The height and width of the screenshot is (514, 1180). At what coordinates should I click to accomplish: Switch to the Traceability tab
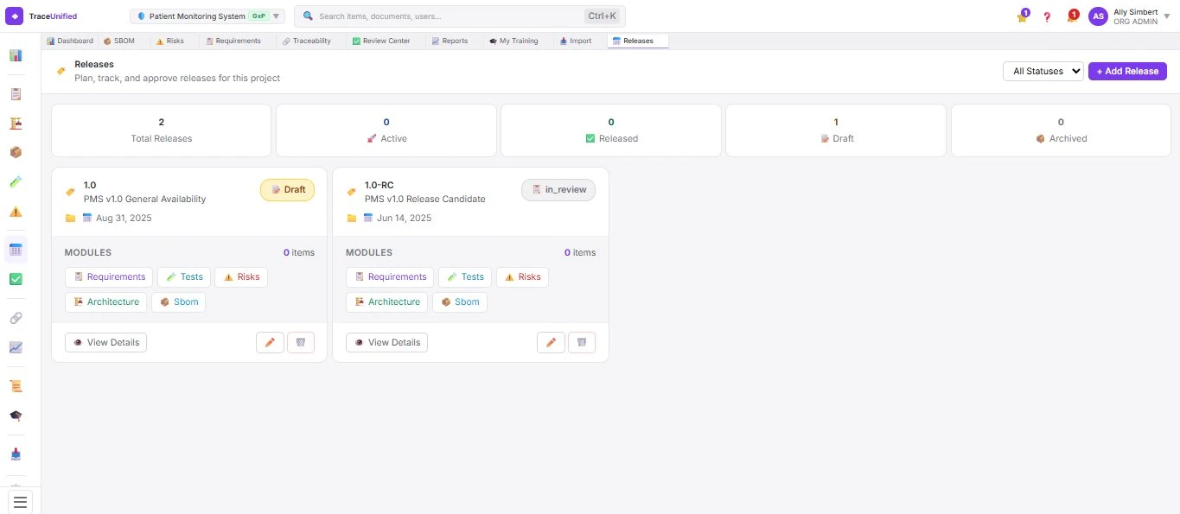[307, 41]
